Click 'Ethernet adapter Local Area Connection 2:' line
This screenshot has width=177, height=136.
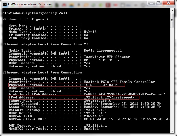click(x=45, y=44)
